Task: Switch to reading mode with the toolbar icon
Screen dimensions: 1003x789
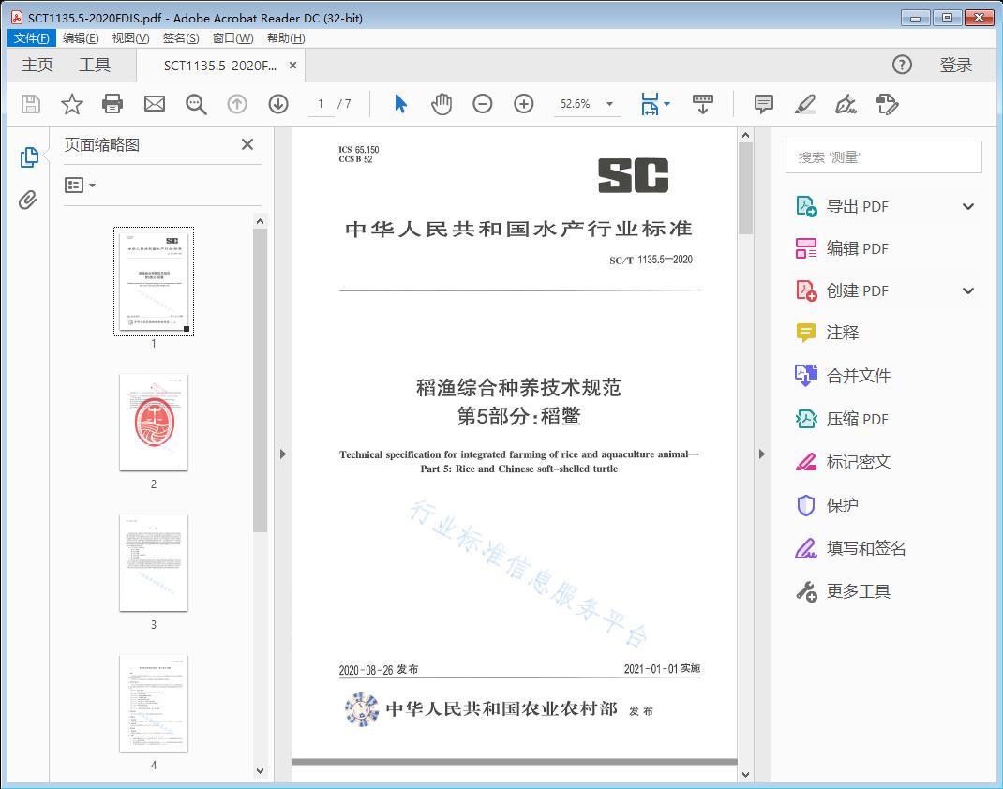Action: coord(703,104)
